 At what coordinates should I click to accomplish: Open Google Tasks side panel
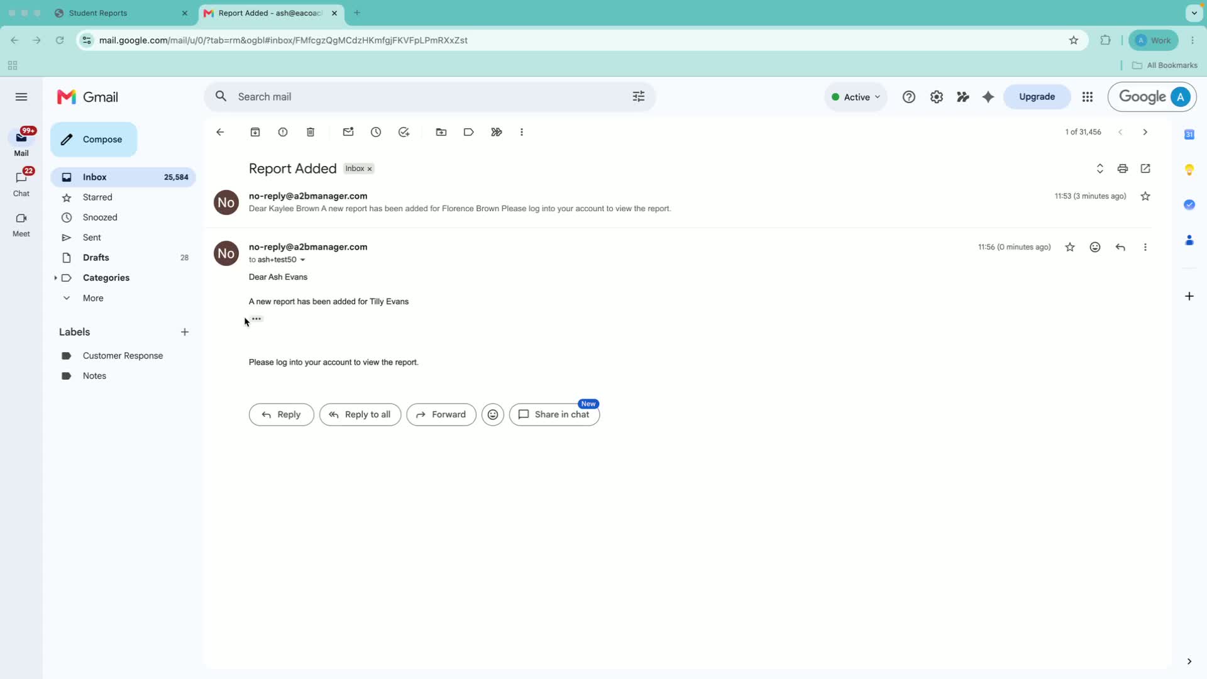click(x=1189, y=205)
